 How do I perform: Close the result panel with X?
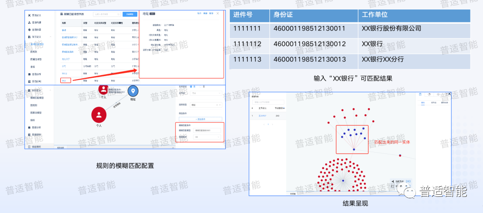(x=449, y=94)
